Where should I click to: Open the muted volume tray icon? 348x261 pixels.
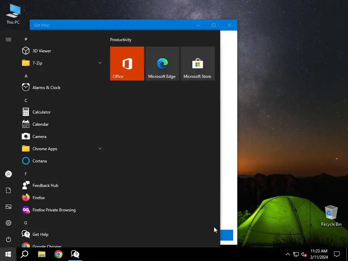pyautogui.click(x=304, y=254)
